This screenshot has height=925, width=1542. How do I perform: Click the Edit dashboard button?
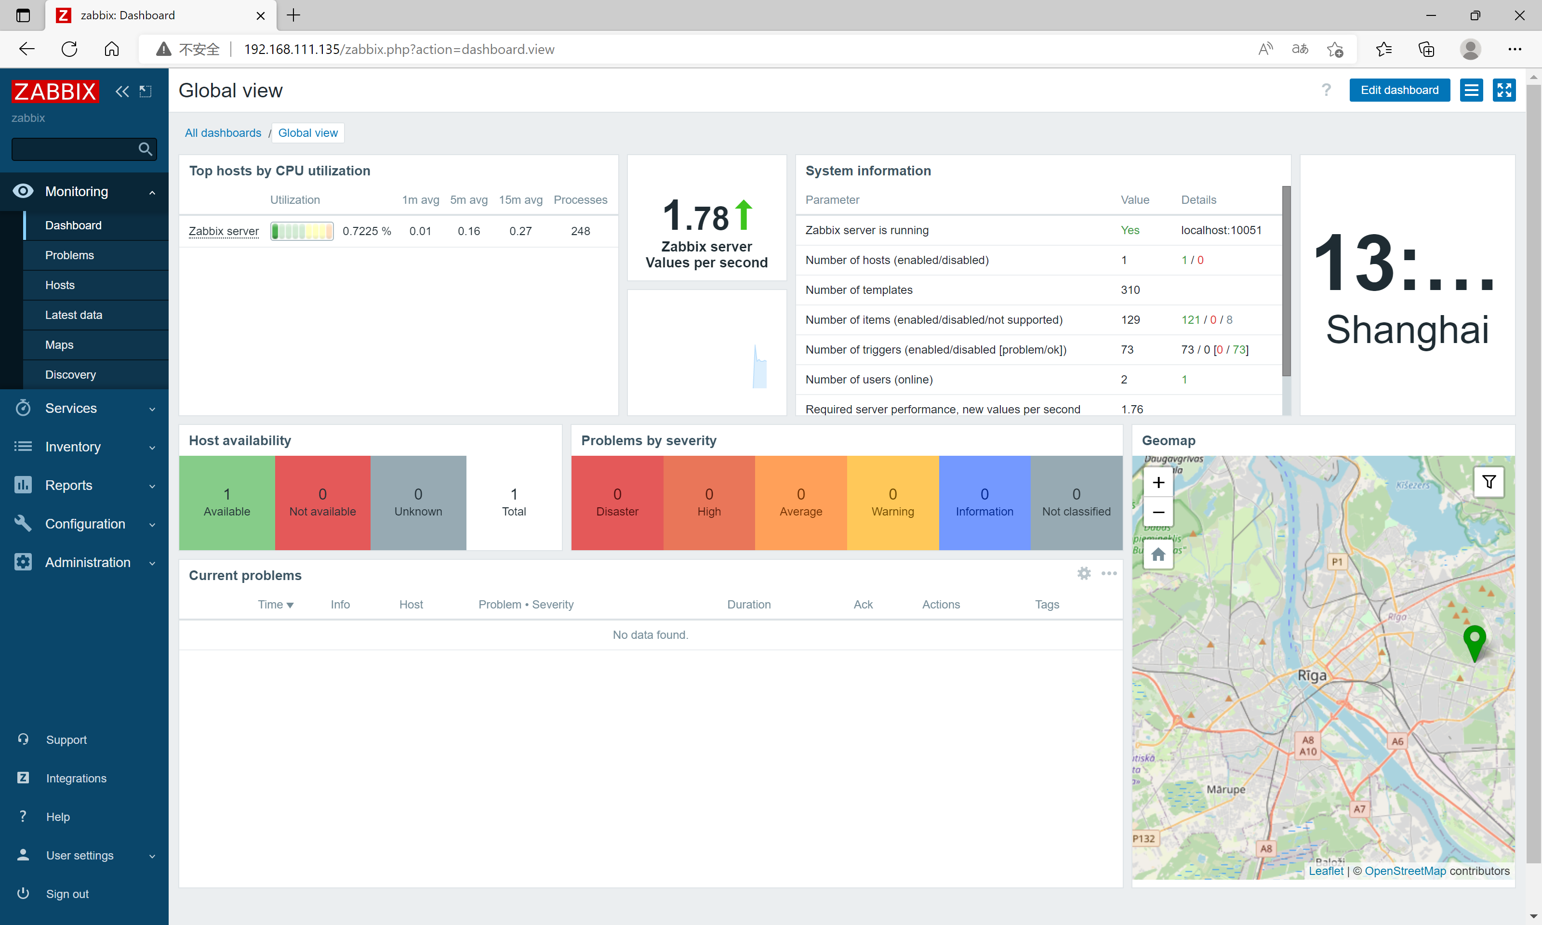[x=1399, y=91]
